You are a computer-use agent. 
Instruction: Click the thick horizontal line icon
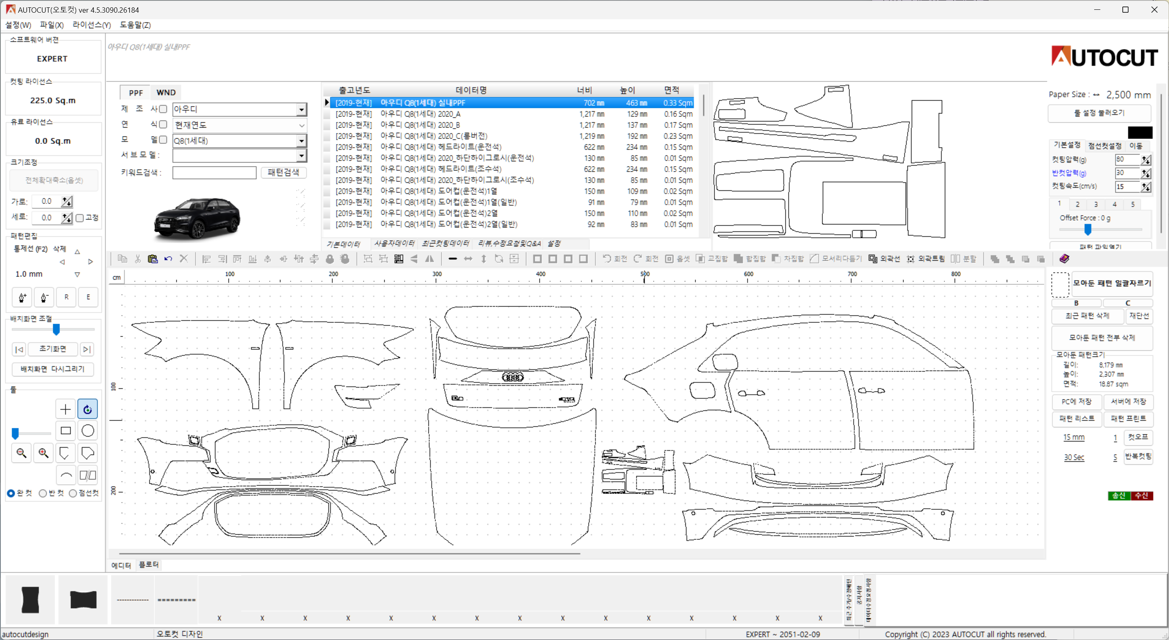(453, 259)
